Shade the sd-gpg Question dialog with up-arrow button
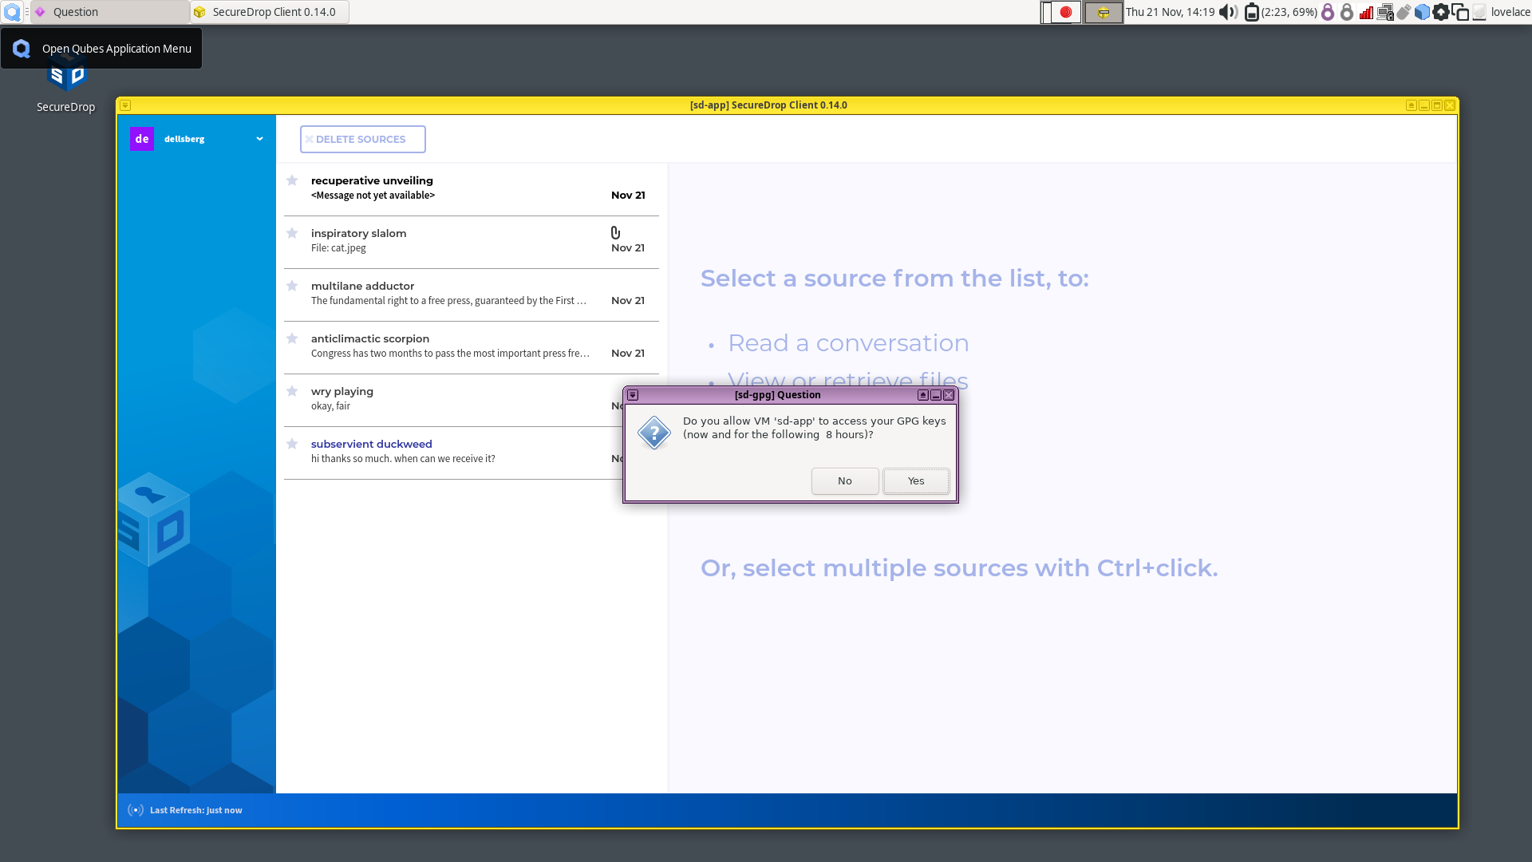This screenshot has width=1532, height=862. pos(923,395)
